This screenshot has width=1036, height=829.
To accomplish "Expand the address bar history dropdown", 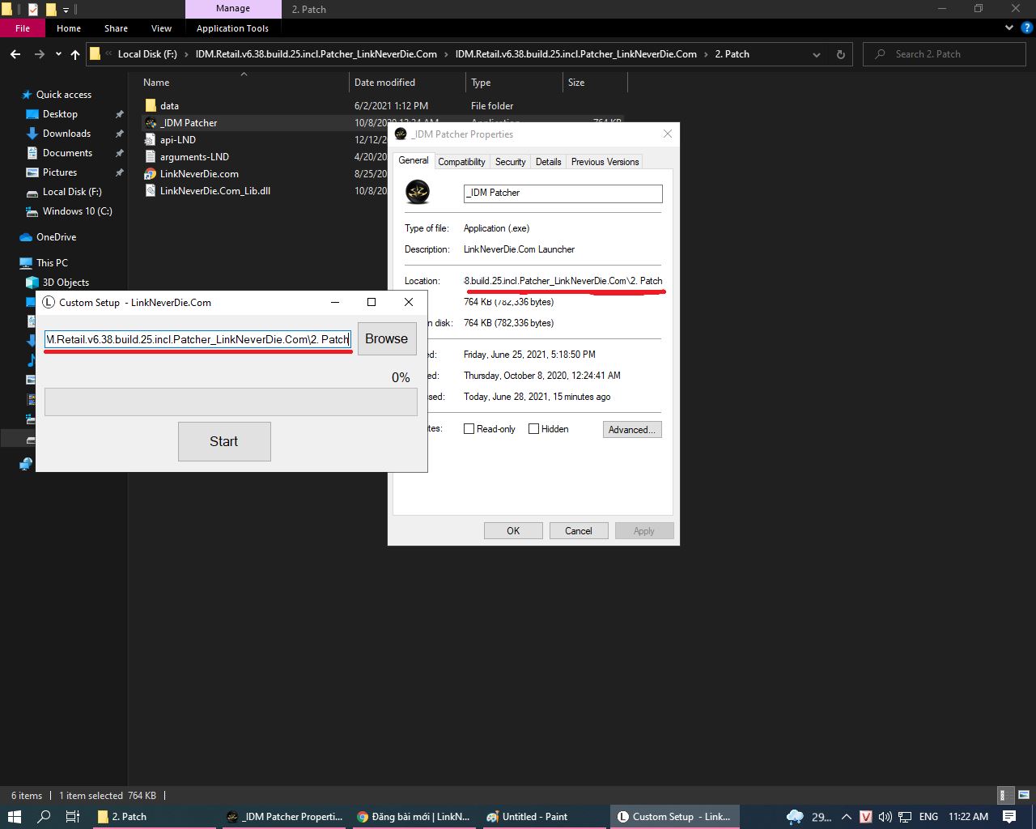I will [x=816, y=54].
